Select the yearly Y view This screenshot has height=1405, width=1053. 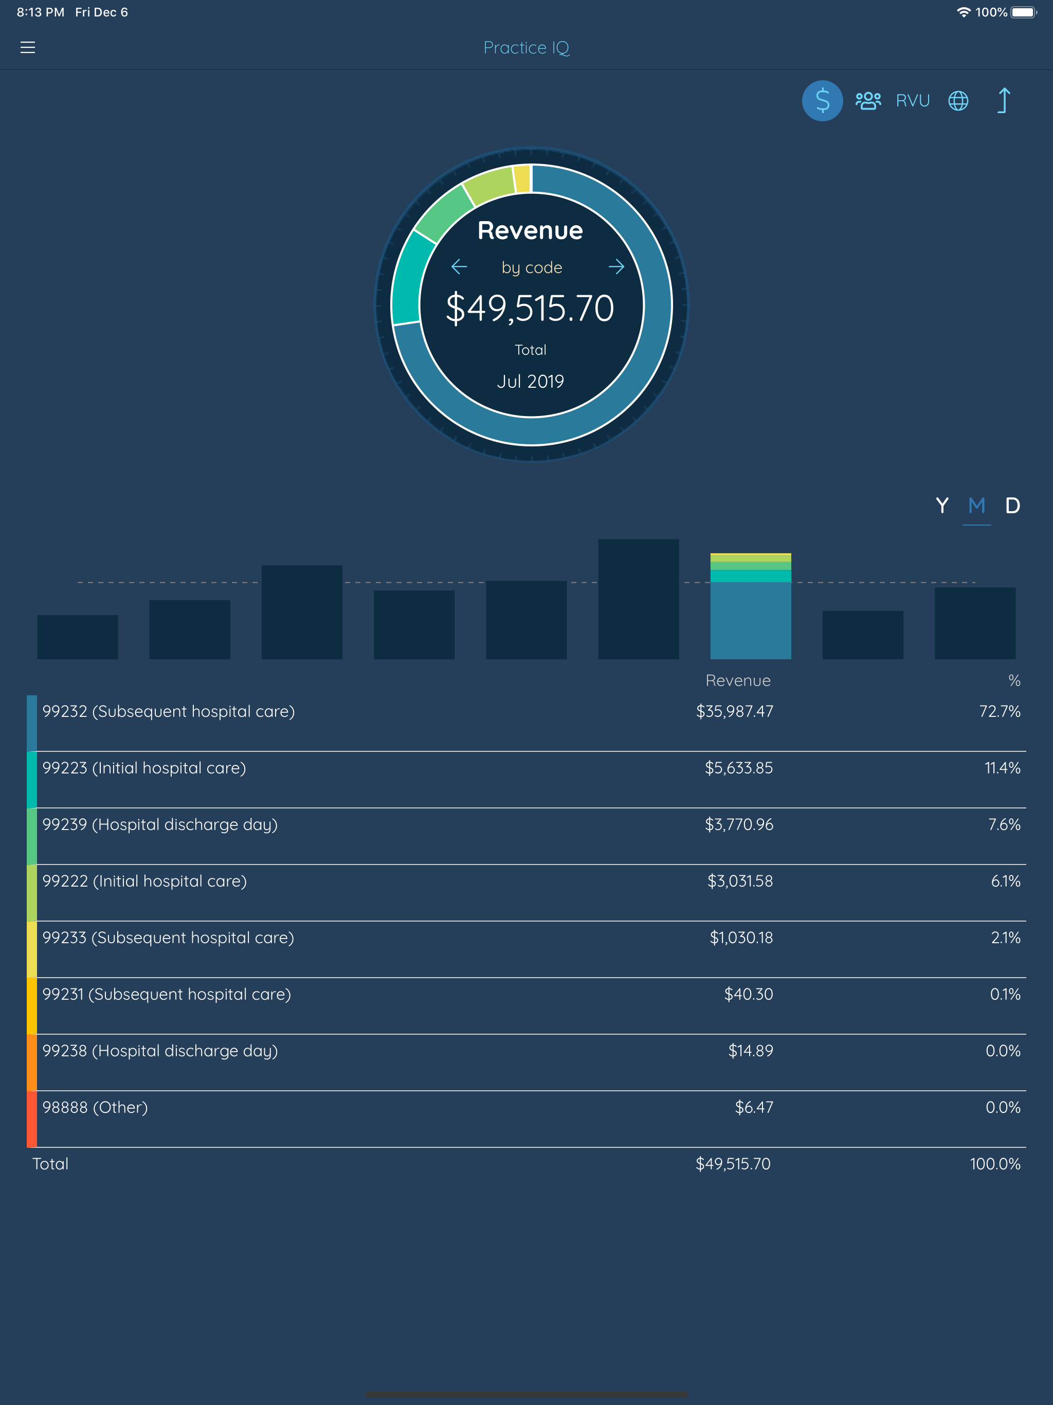tap(942, 506)
